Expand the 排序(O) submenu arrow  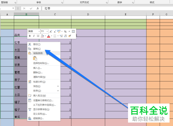click(58, 91)
